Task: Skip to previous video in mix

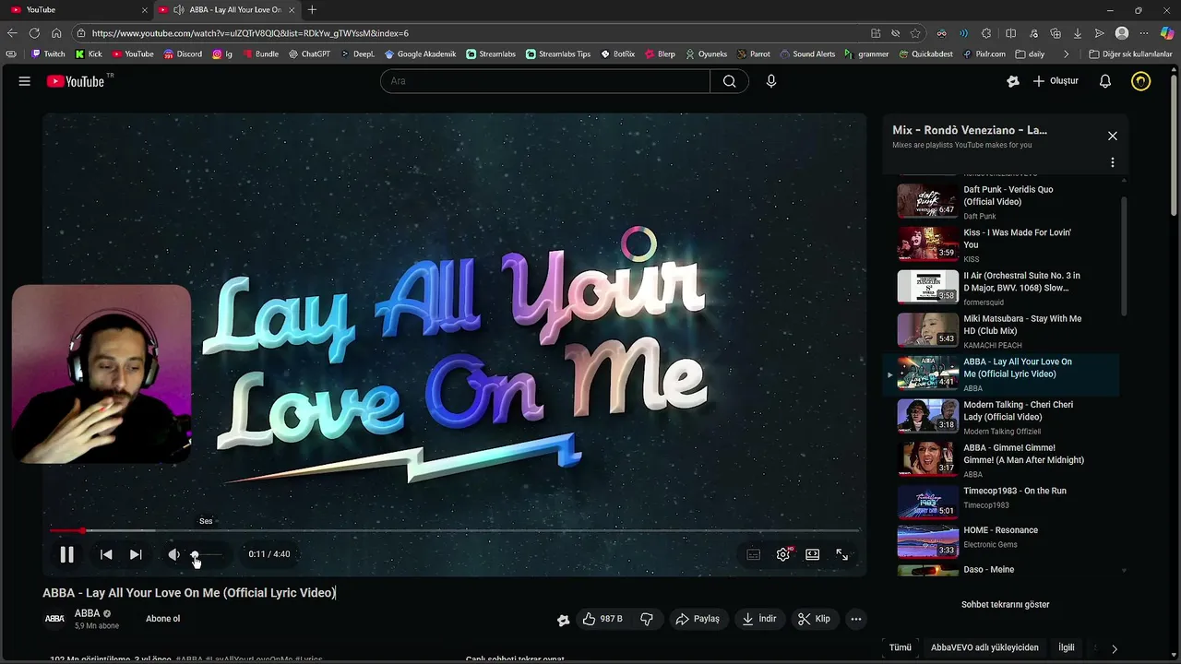Action: (x=106, y=554)
